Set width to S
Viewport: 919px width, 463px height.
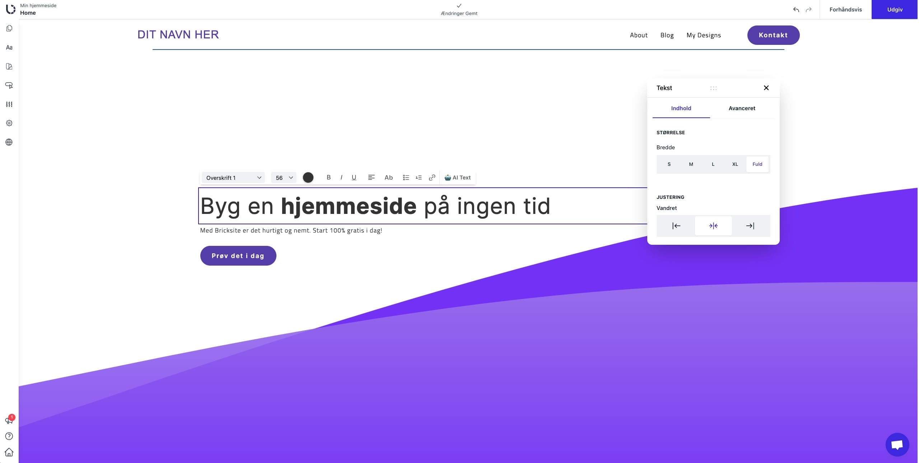point(669,164)
